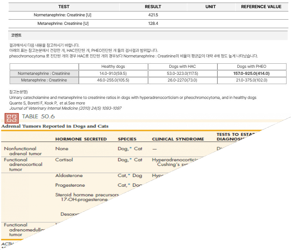Screen dimensions: 291x250
Task: Click the 128.4 result value
Action: click(x=153, y=23)
